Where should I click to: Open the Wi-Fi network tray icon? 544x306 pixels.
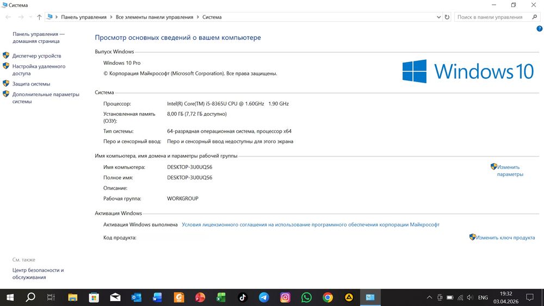pyautogui.click(x=460, y=297)
